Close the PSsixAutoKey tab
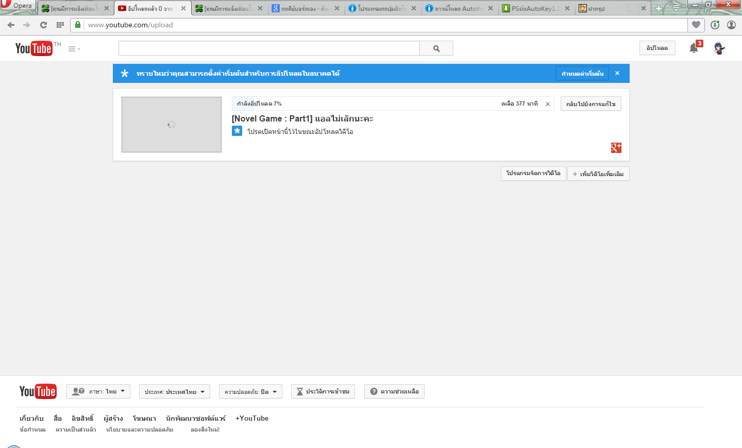This screenshot has width=742, height=448. [567, 8]
